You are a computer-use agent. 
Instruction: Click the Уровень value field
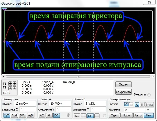pyautogui.click(x=134, y=110)
